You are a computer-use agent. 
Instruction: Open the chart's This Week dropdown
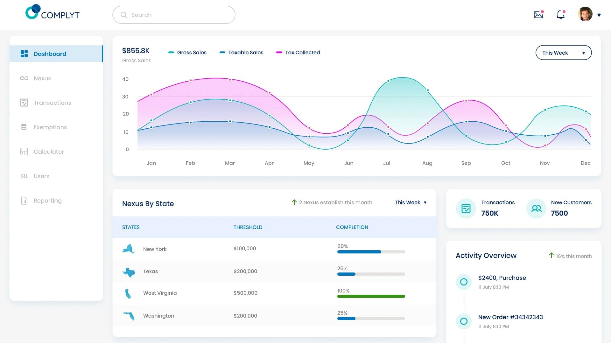tap(563, 53)
